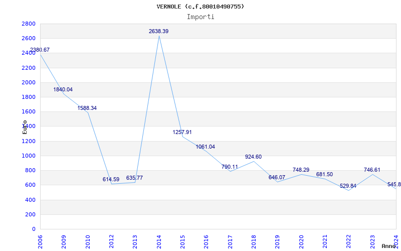Click the Importi subtitle
The width and height of the screenshot is (401, 251).
click(x=200, y=17)
